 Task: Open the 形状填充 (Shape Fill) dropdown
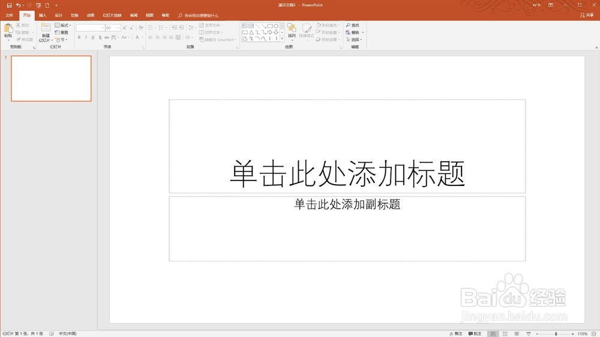[328, 25]
